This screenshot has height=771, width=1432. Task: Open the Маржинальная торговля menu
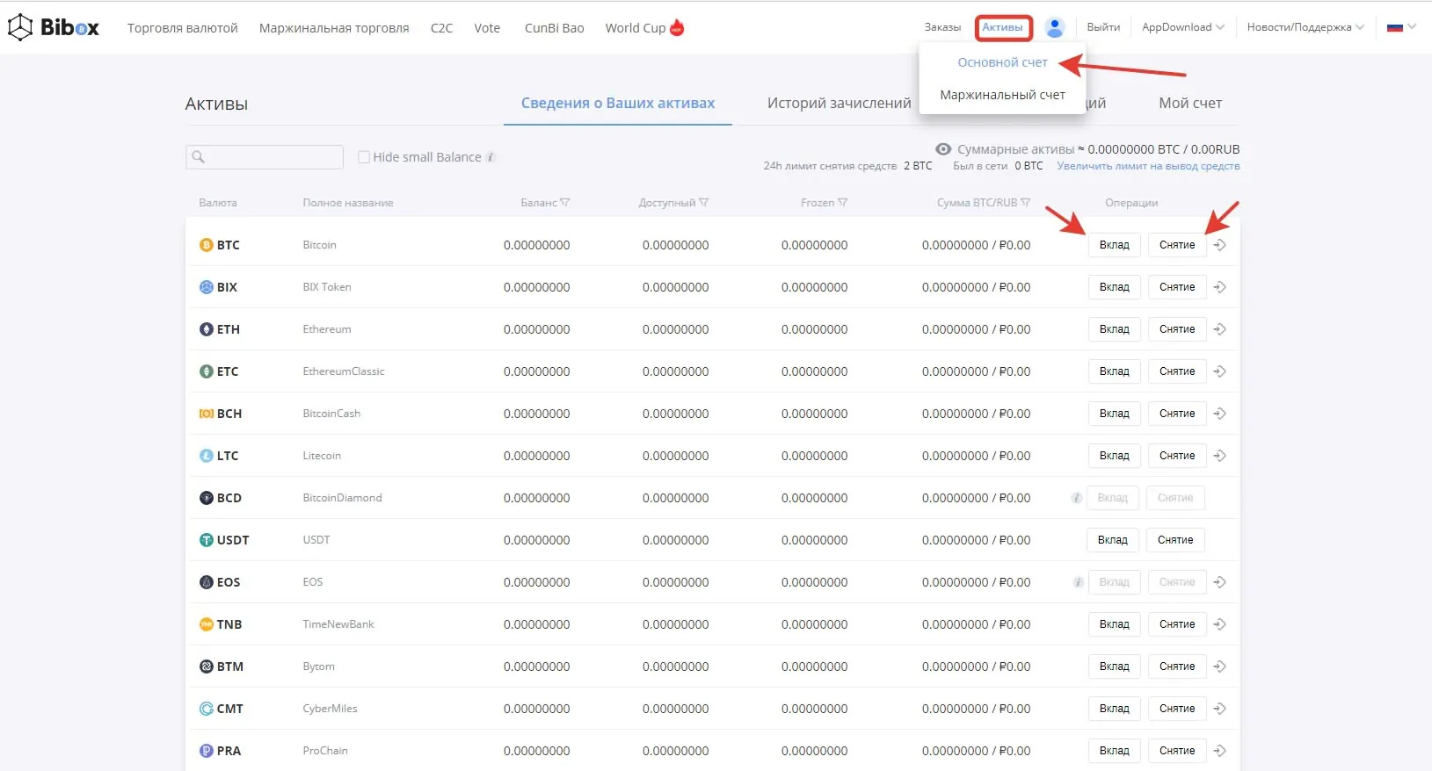pyautogui.click(x=334, y=28)
